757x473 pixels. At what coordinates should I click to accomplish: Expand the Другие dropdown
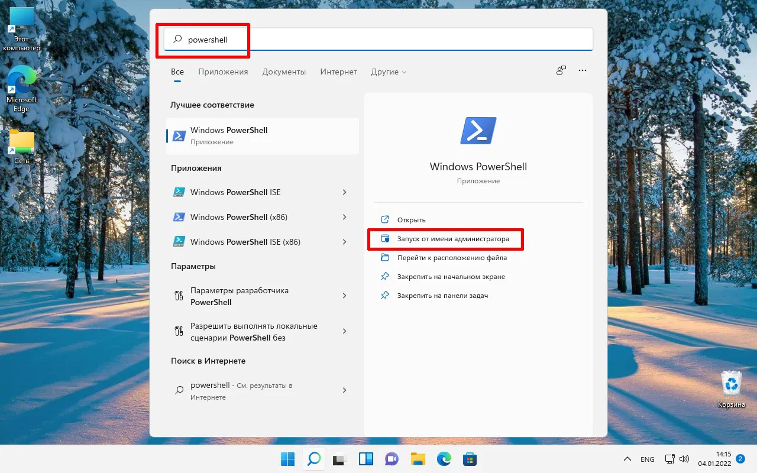[x=389, y=72]
